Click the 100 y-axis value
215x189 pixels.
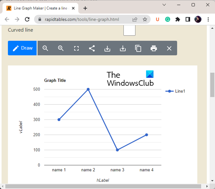(37, 150)
